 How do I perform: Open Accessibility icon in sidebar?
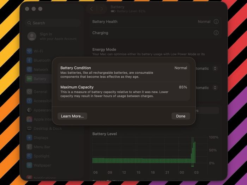[x=29, y=101]
